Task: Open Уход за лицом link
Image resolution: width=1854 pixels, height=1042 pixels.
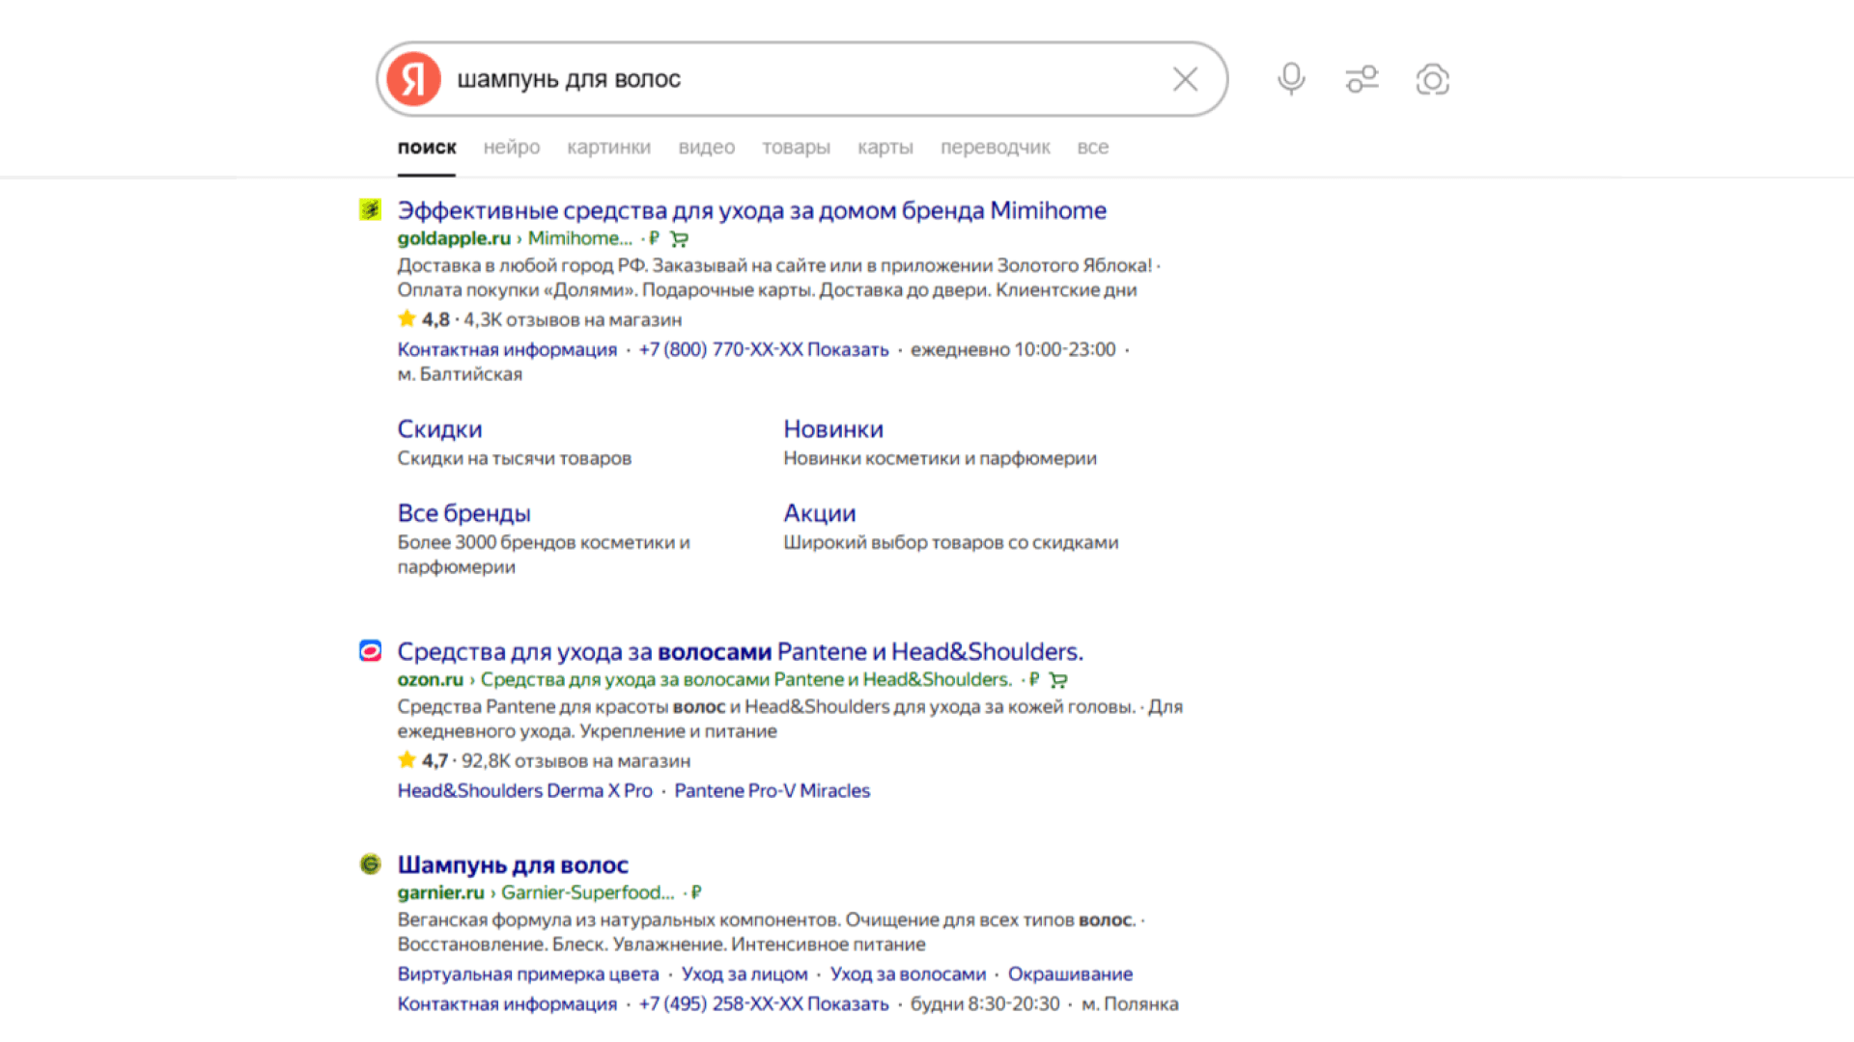Action: 744,973
